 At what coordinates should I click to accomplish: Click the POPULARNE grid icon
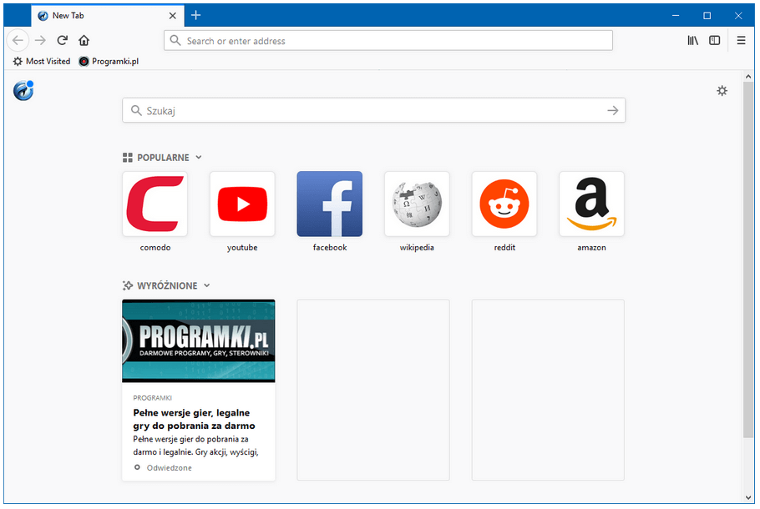(x=128, y=158)
